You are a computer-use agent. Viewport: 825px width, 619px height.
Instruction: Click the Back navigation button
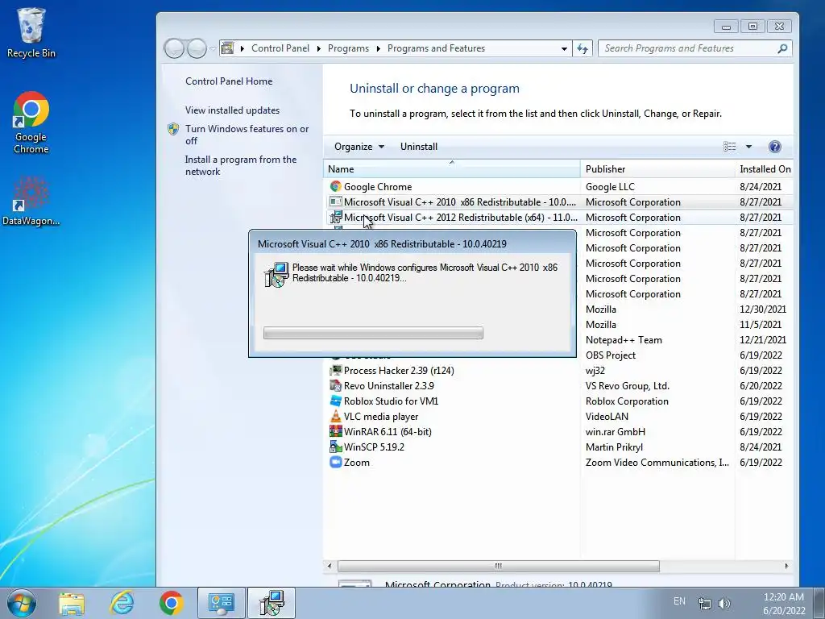pyautogui.click(x=174, y=48)
